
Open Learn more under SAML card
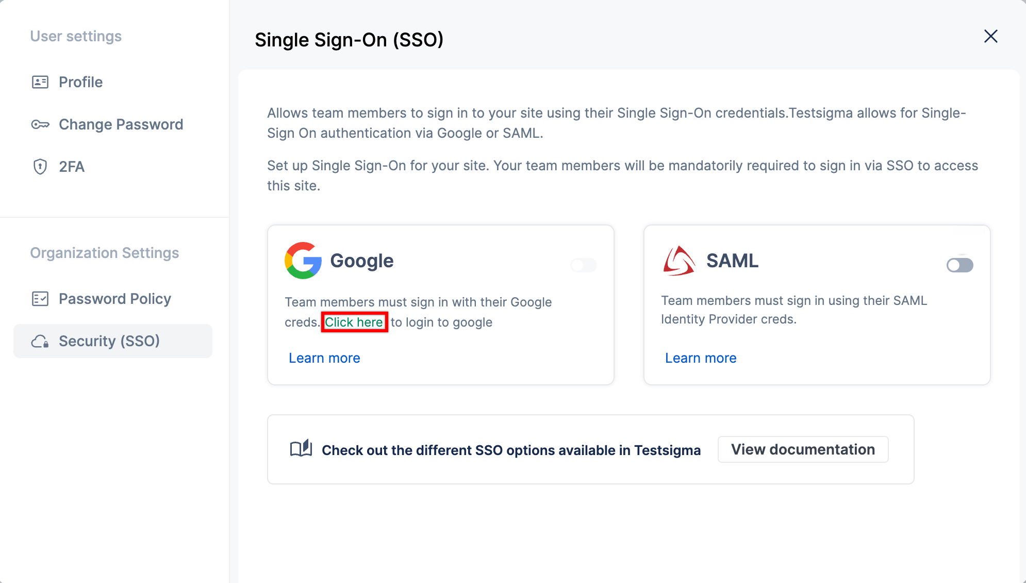pos(701,358)
